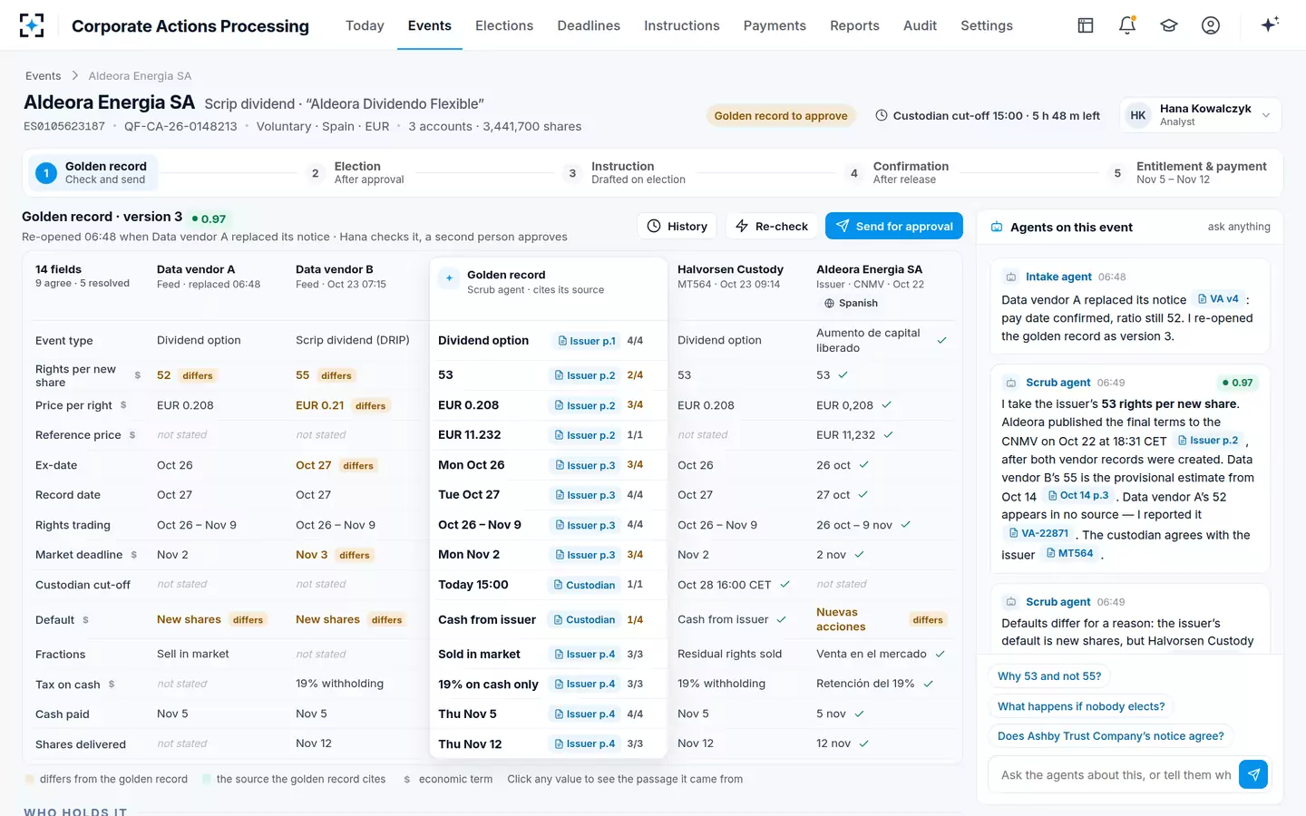
Task: Open the Elections tab
Action: click(504, 25)
